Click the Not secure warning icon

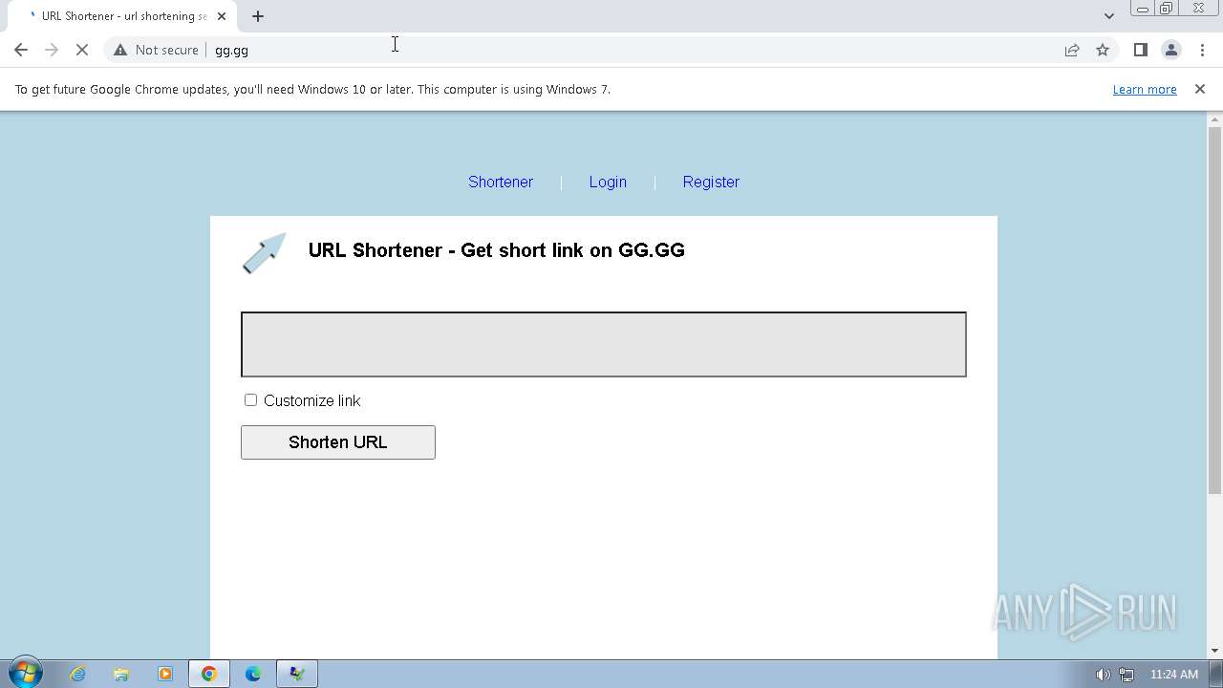click(120, 50)
